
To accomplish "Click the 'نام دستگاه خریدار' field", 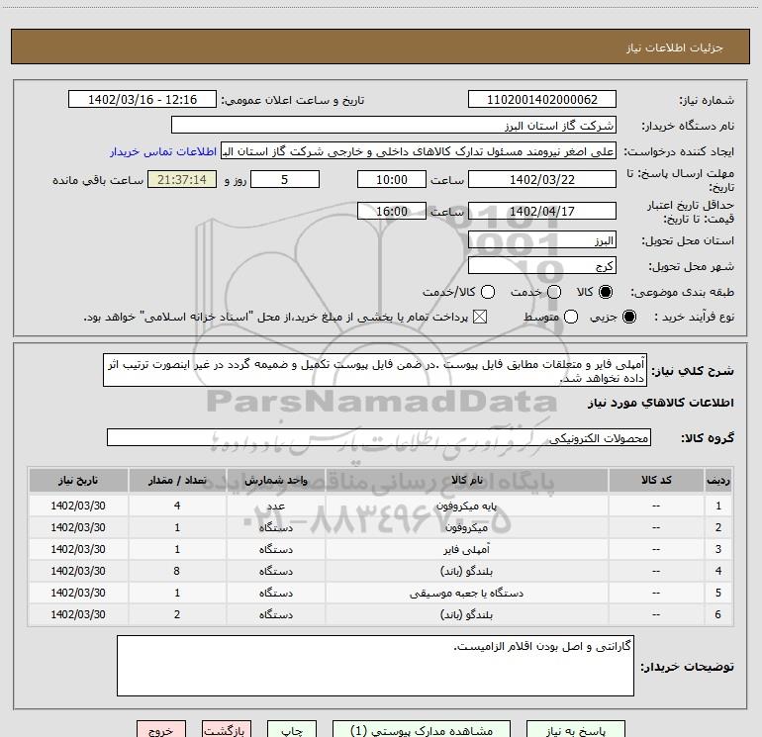I will click(x=394, y=126).
